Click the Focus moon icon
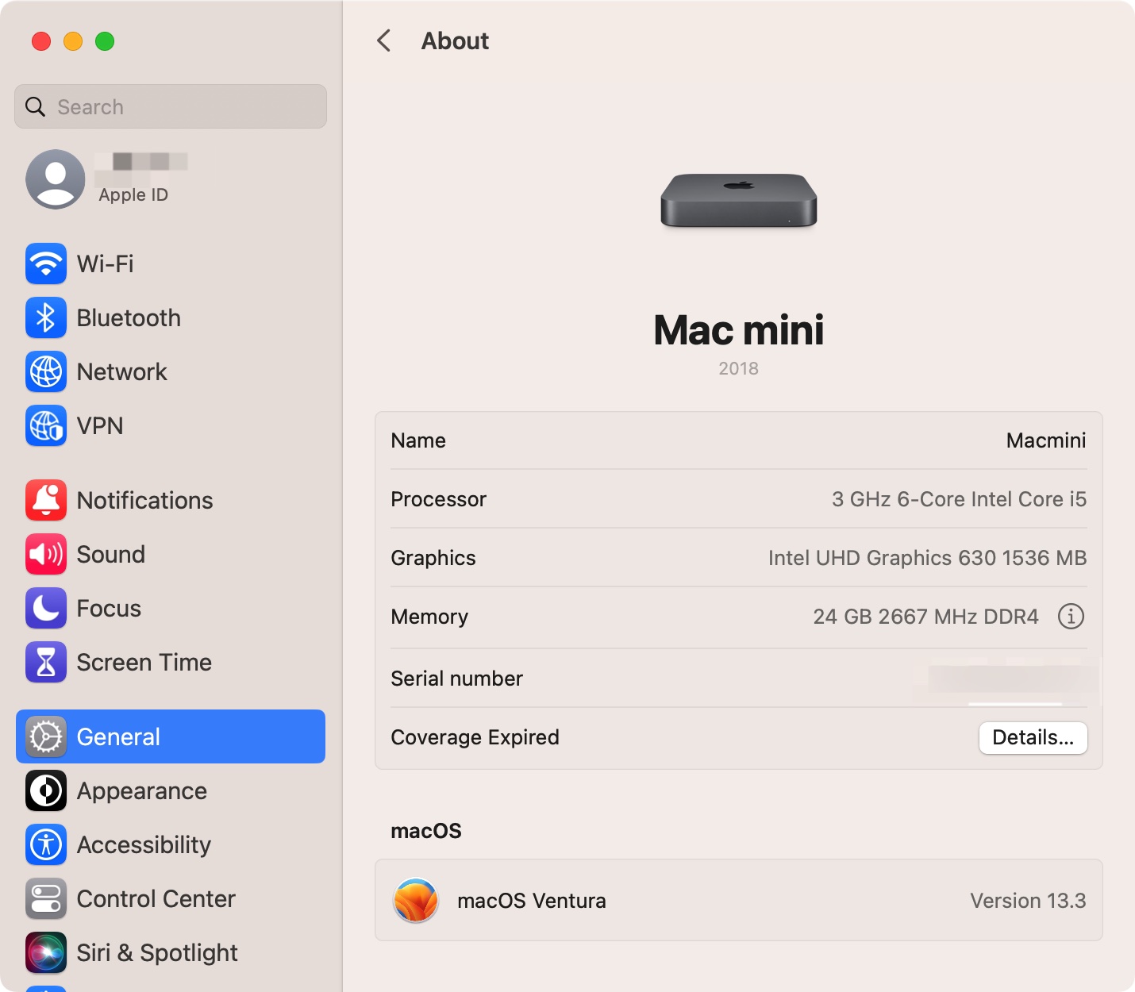This screenshot has height=992, width=1135. tap(46, 608)
